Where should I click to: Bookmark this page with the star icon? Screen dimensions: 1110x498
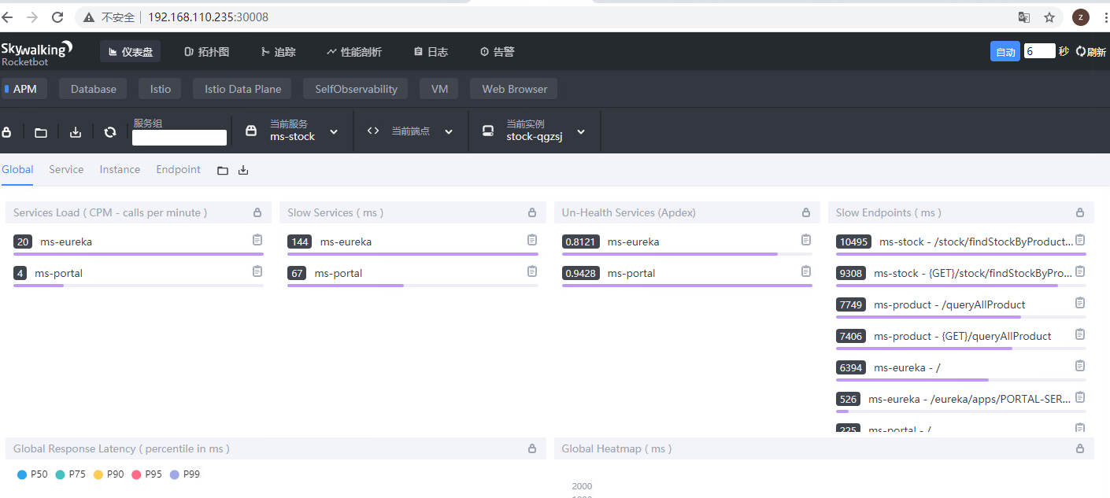(1049, 17)
